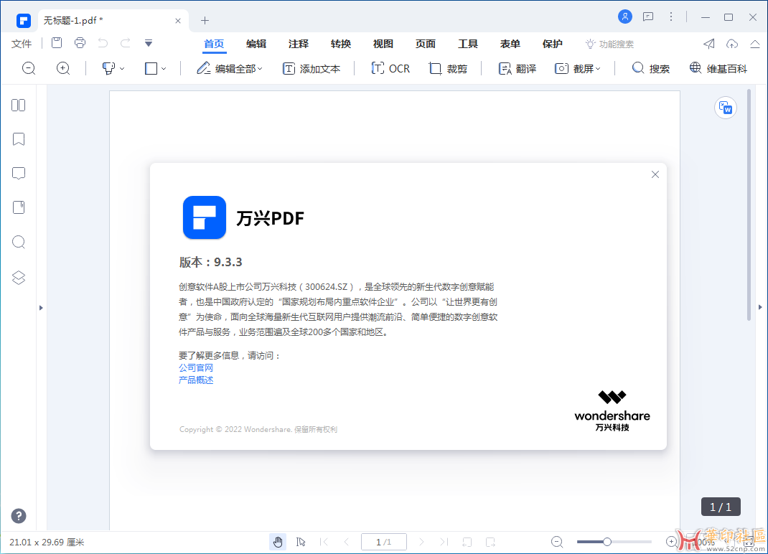Go to the previous page
The height and width of the screenshot is (554, 768).
tap(347, 542)
